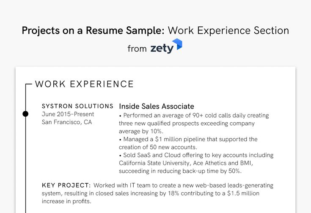This screenshot has width=311, height=213.
Task: Click the KEY PROJECT label
Action: point(66,185)
